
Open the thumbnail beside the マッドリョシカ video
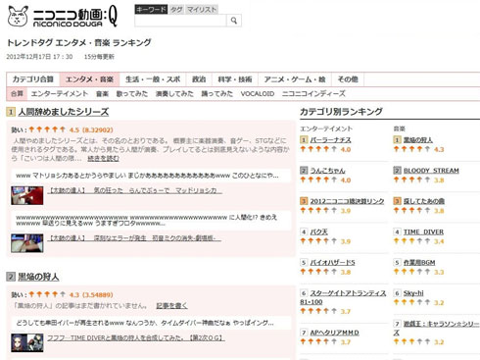coord(27,195)
